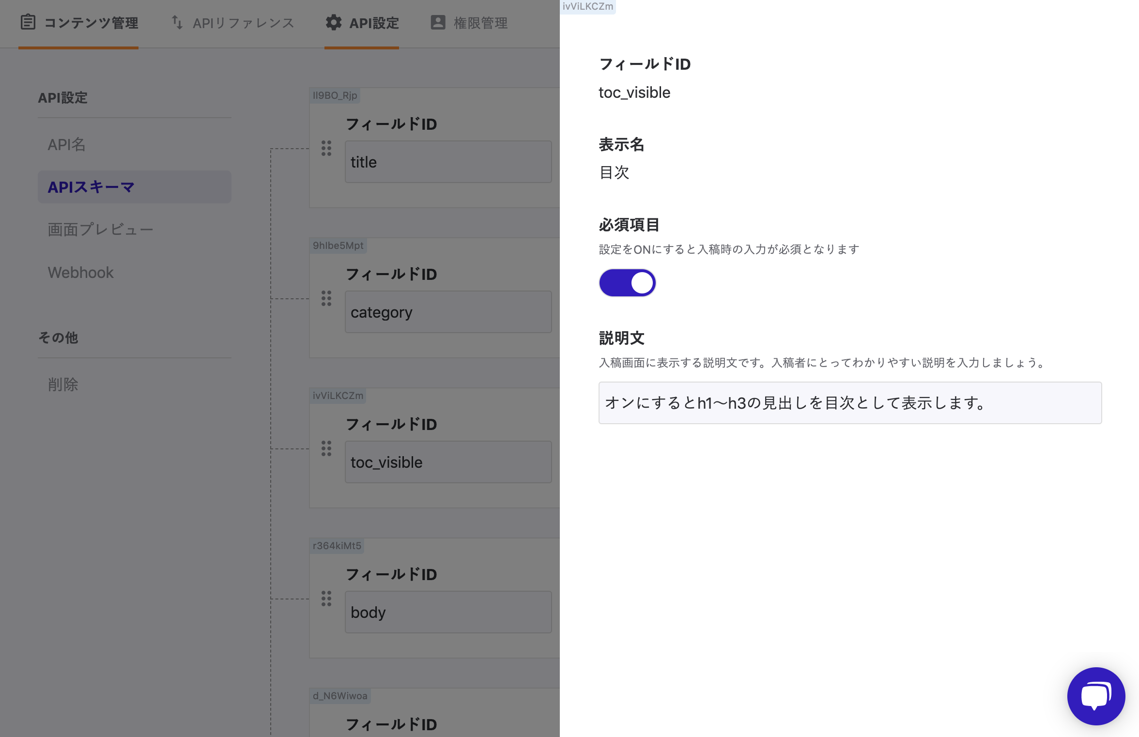Switch to the APIリファレンス tab
Screen dimensions: 1139x737
click(x=243, y=23)
